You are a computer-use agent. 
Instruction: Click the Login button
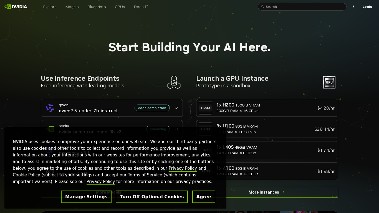(367, 7)
